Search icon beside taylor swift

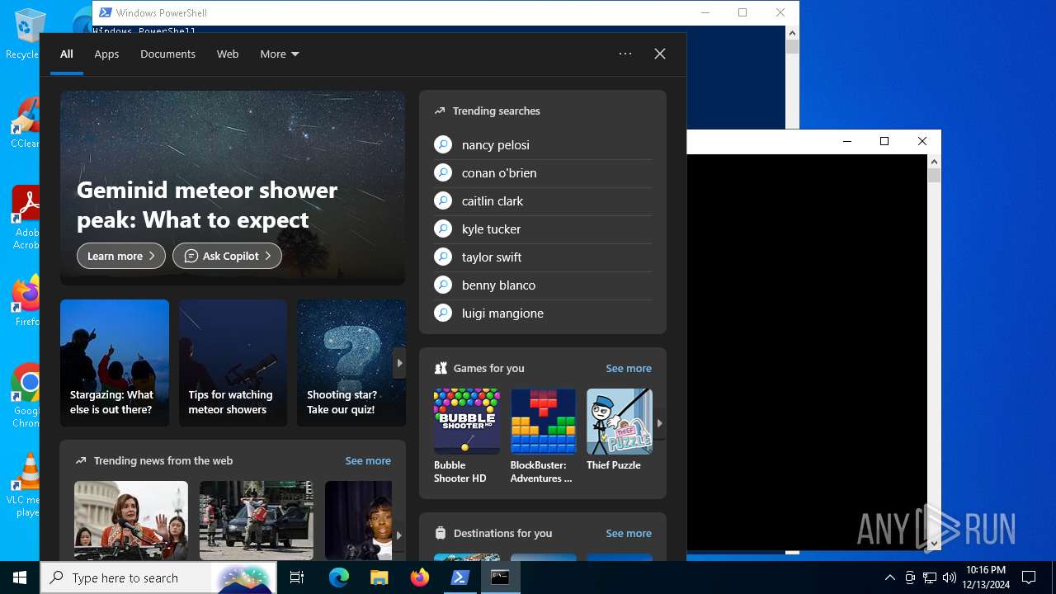443,257
